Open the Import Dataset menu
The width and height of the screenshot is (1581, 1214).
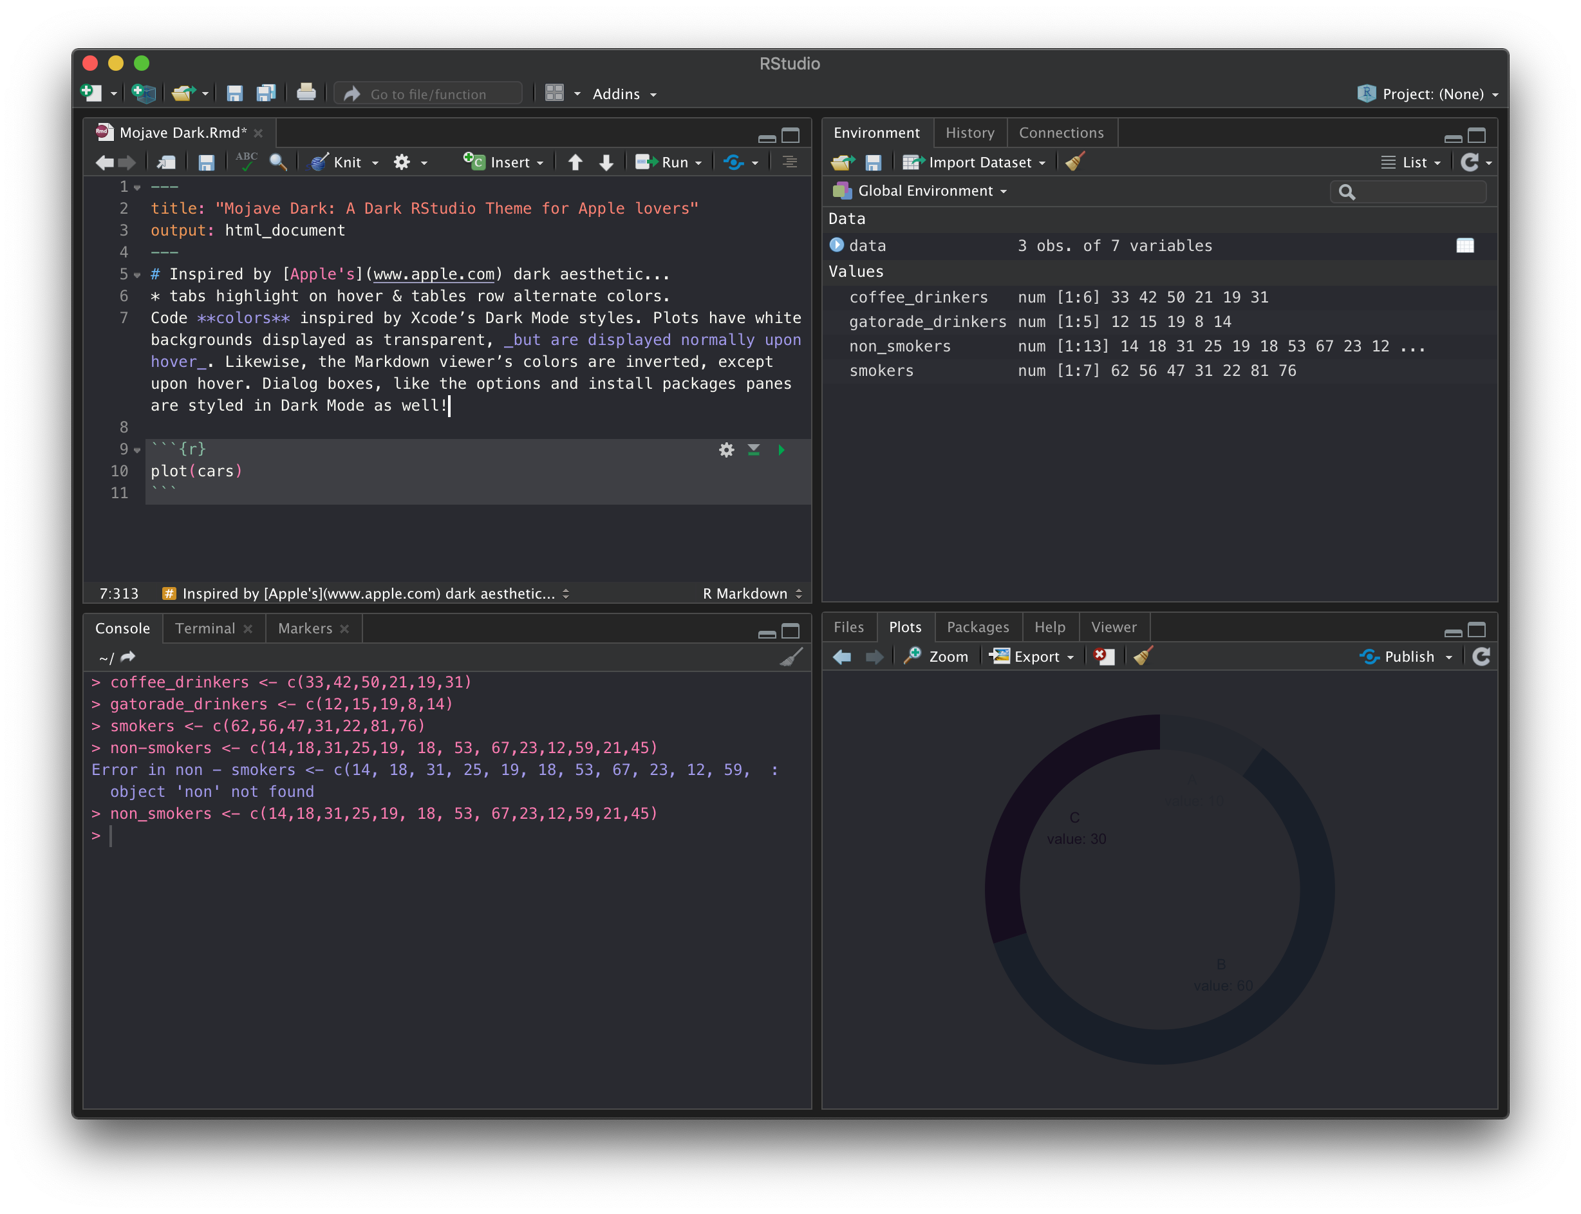pyautogui.click(x=974, y=163)
